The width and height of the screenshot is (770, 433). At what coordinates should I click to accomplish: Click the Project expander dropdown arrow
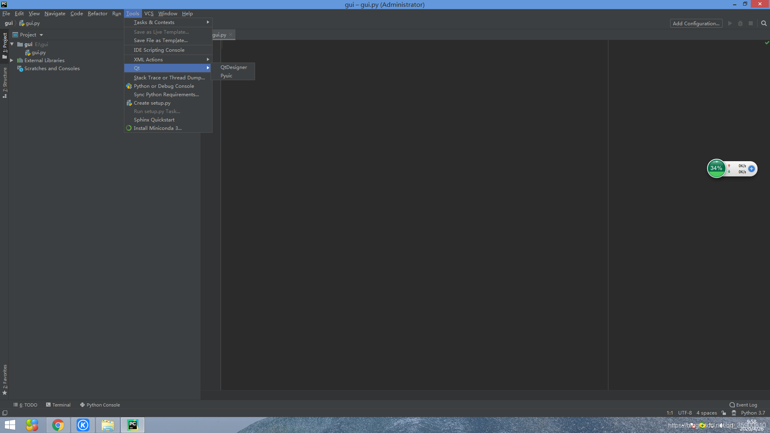[x=42, y=35]
